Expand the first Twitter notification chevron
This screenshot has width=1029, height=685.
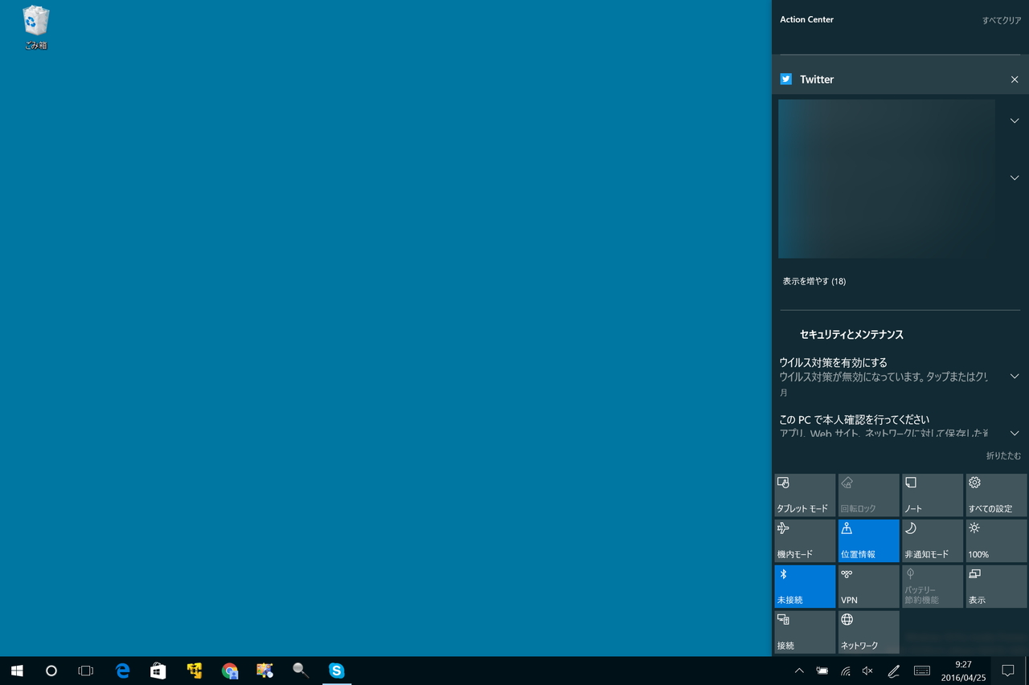pos(1015,120)
